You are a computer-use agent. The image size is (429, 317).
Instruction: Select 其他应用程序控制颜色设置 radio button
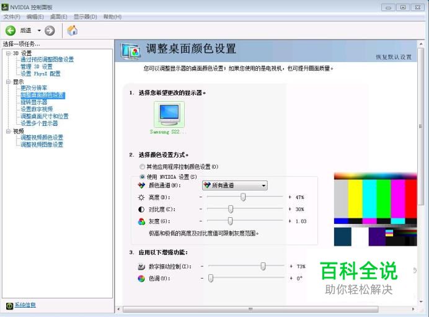click(x=142, y=166)
